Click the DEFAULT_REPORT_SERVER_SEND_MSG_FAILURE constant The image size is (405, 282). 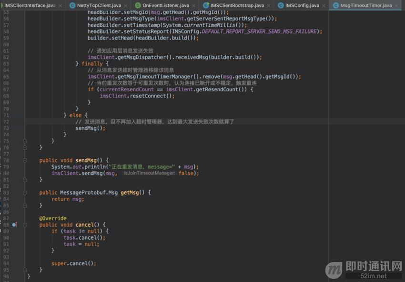[259, 31]
